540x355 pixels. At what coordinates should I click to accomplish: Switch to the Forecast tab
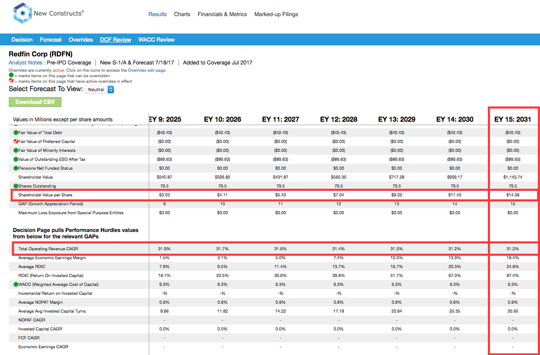click(51, 39)
